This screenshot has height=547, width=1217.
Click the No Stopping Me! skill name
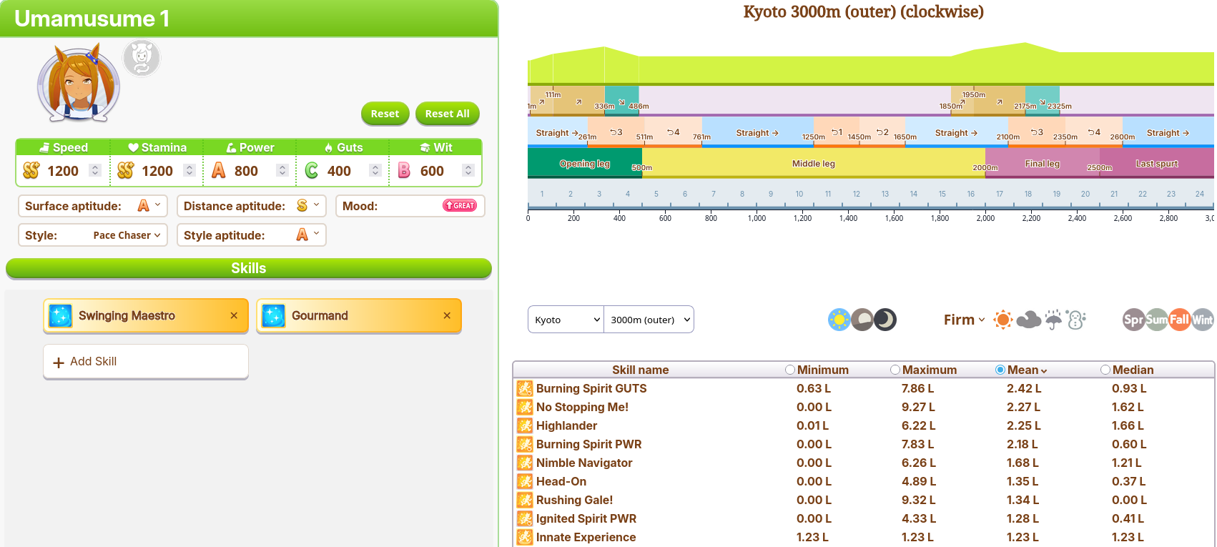(583, 407)
